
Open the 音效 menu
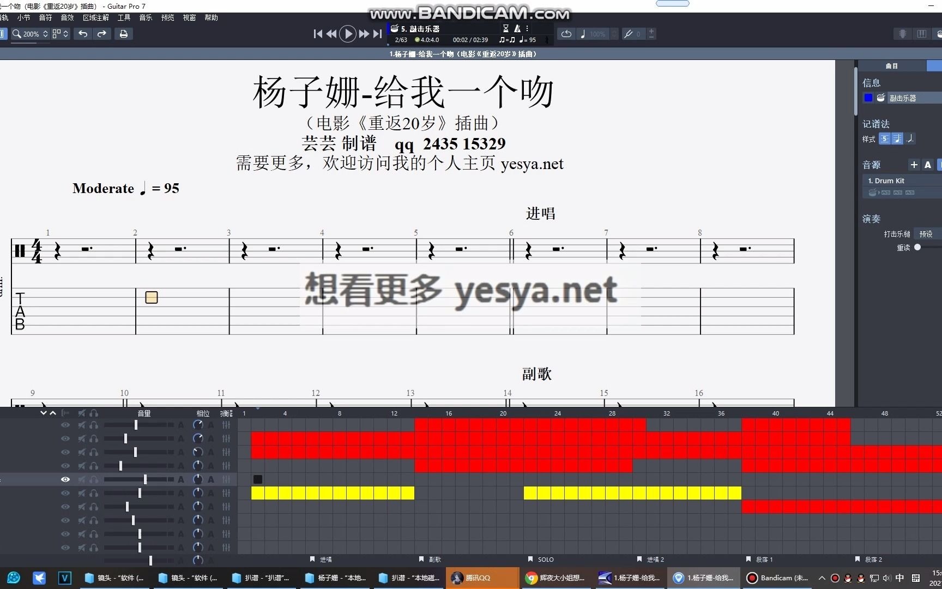click(67, 17)
